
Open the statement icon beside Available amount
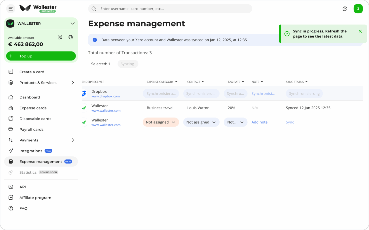coord(60,37)
